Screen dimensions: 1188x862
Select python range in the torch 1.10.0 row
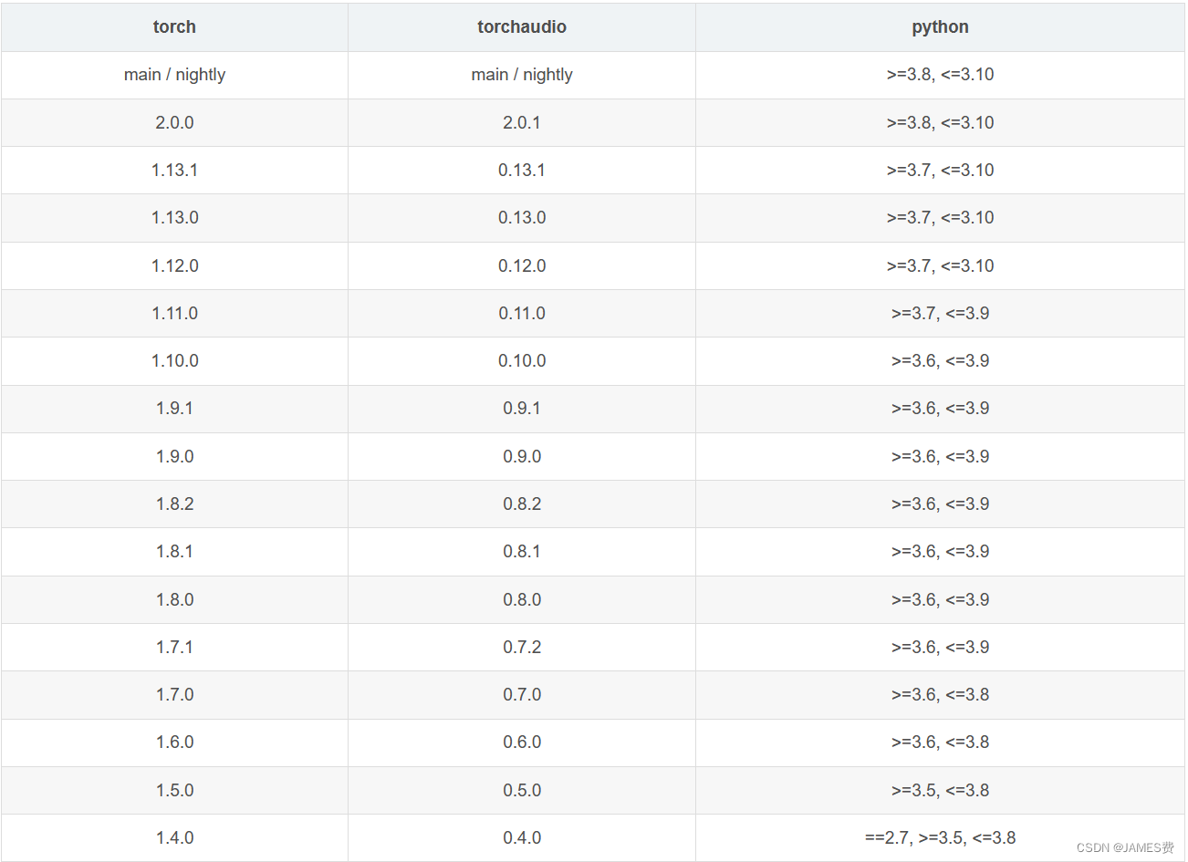tap(940, 361)
